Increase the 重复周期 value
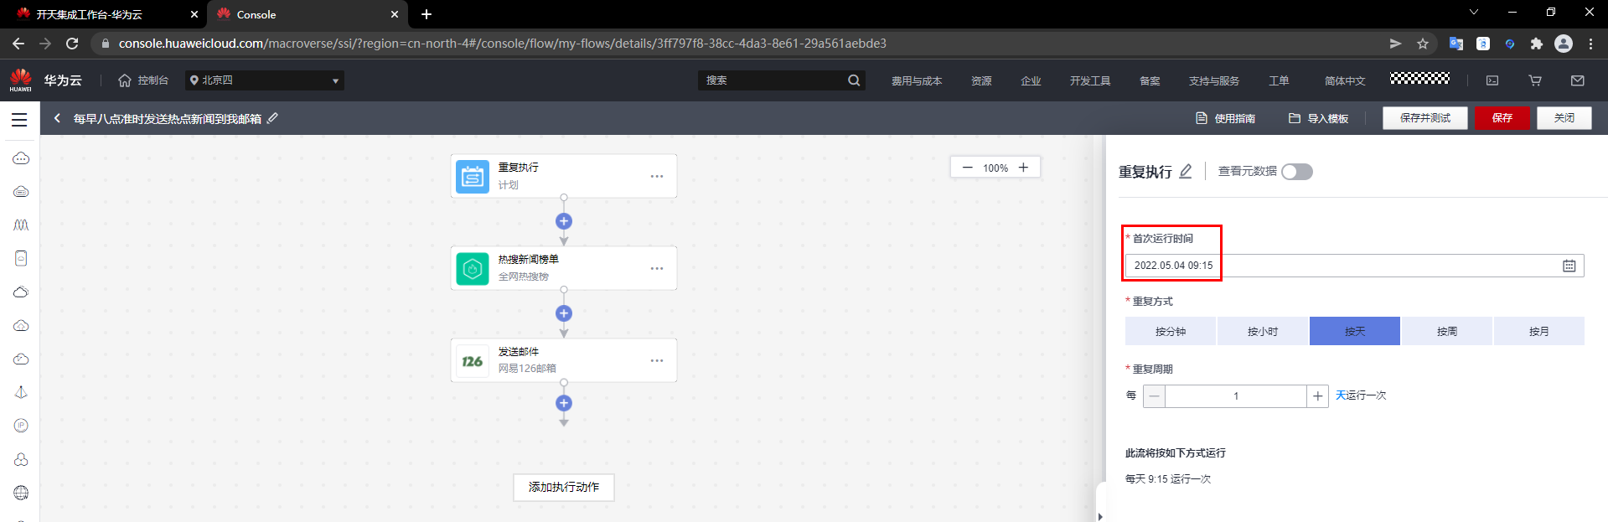The width and height of the screenshot is (1608, 522). pos(1318,396)
